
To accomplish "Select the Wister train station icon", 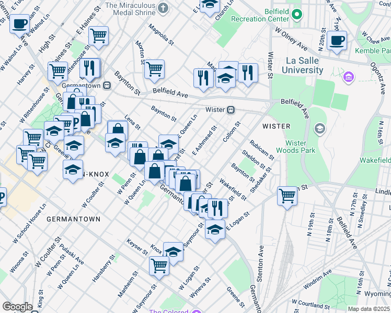I will click(x=230, y=110).
